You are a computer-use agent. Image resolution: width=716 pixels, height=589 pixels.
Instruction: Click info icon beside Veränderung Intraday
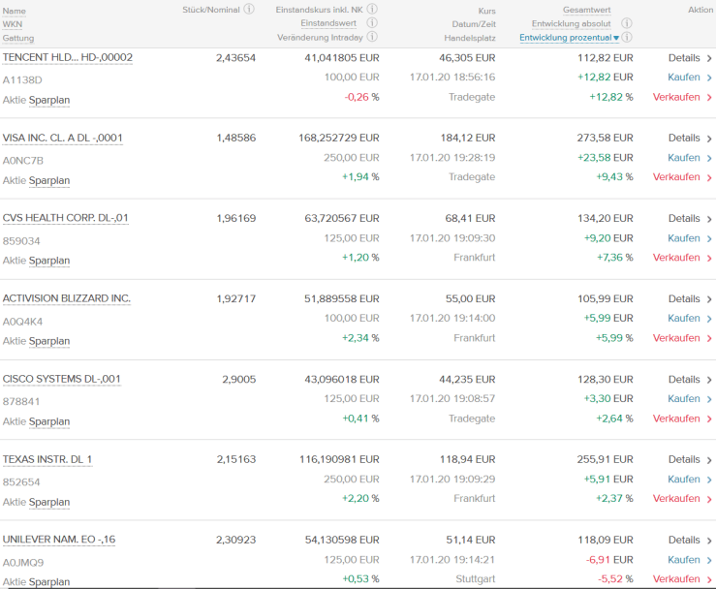372,37
